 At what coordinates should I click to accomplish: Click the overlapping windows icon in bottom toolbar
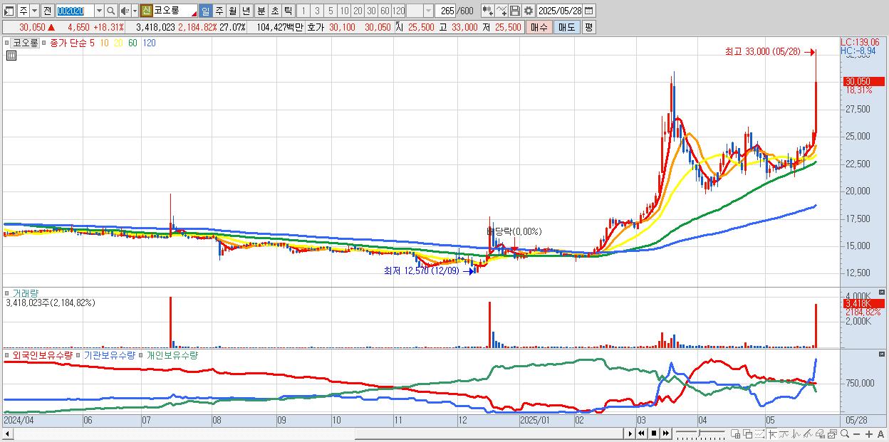748,433
